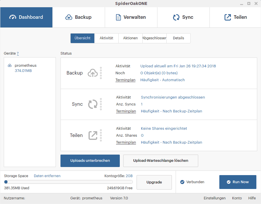Open Hilfe in the footer

coord(252,198)
